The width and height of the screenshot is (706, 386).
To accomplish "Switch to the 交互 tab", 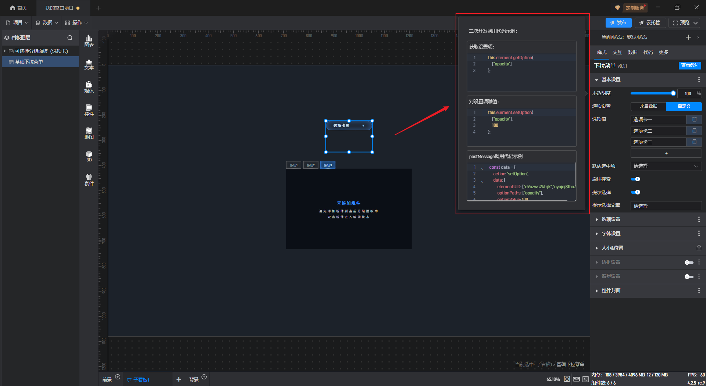I will coord(617,52).
